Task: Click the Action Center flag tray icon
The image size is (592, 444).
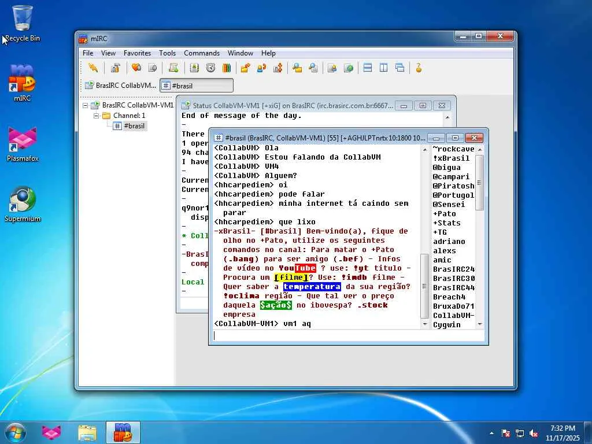Action: [x=506, y=433]
